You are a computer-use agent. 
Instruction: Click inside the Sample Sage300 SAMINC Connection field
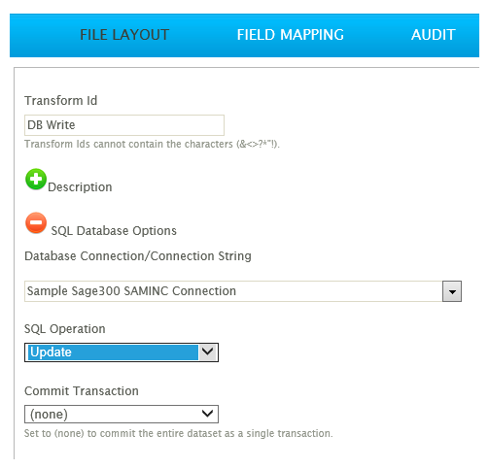pyautogui.click(x=233, y=291)
